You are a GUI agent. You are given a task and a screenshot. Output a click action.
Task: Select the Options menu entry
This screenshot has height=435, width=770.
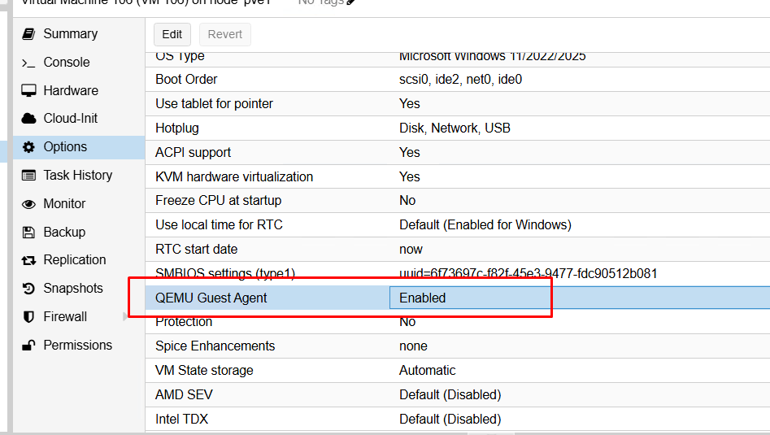(79, 147)
